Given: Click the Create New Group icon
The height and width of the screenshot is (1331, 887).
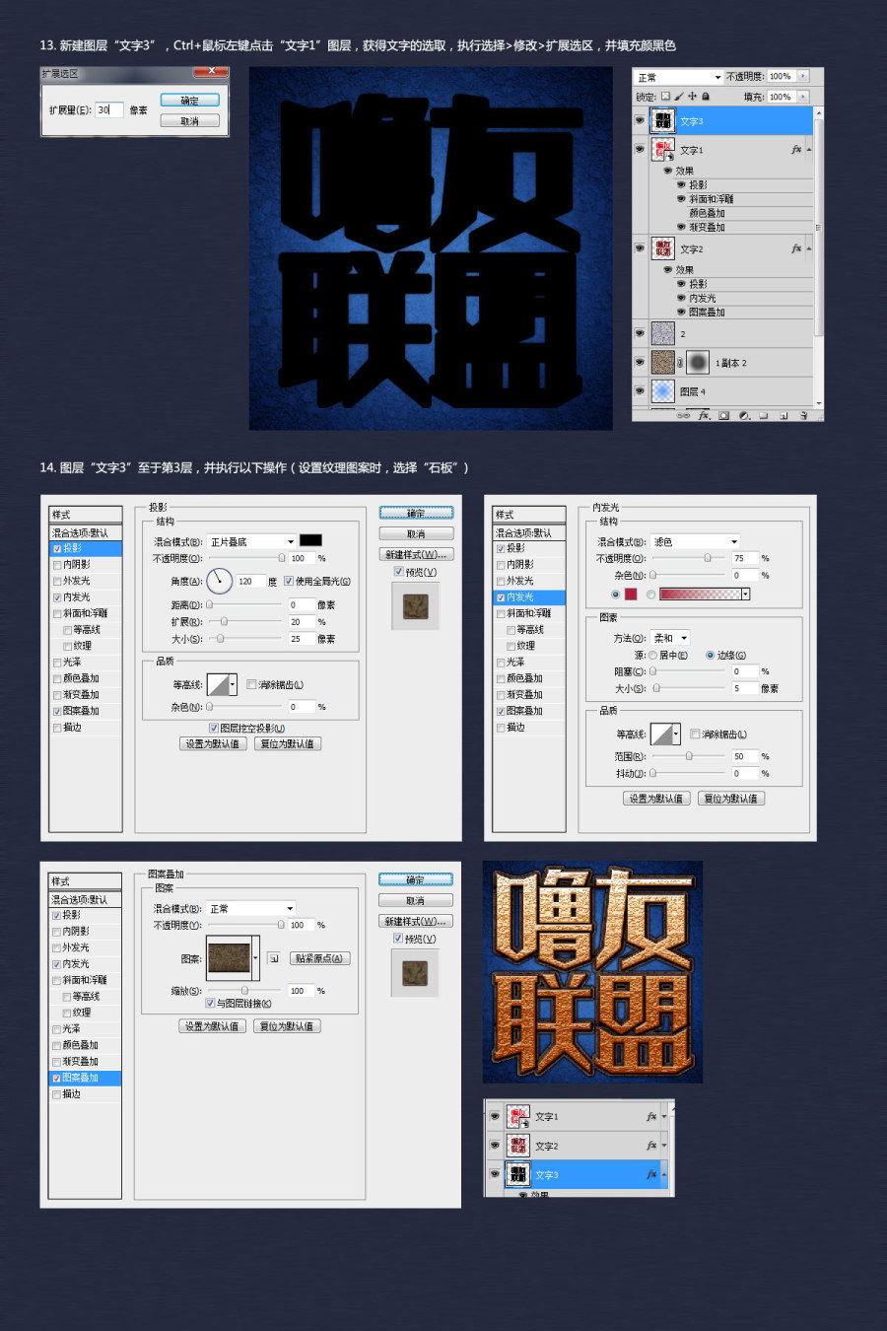Looking at the screenshot, I should tap(765, 415).
